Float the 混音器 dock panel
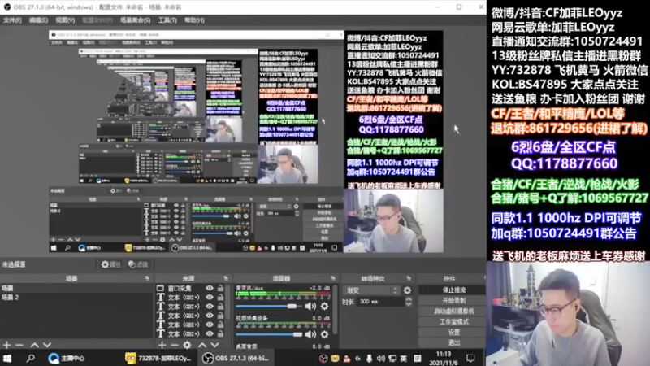Viewport: 650px width, 366px height. [333, 278]
